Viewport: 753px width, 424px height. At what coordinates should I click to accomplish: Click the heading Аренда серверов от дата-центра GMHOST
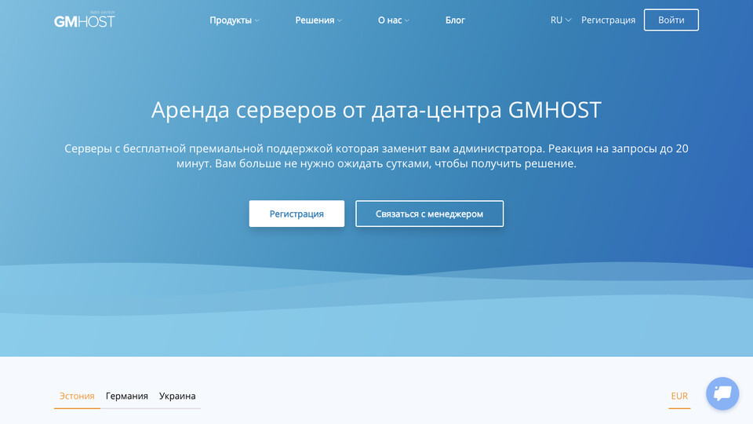click(376, 110)
